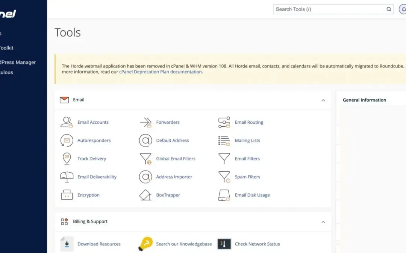Click the Global Email Filters icon
The width and height of the screenshot is (406, 253).
click(145, 159)
